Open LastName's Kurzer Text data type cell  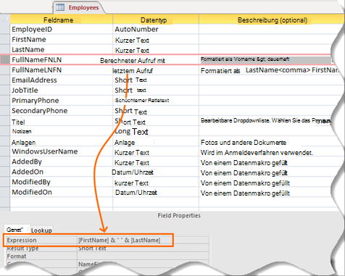[x=156, y=50]
